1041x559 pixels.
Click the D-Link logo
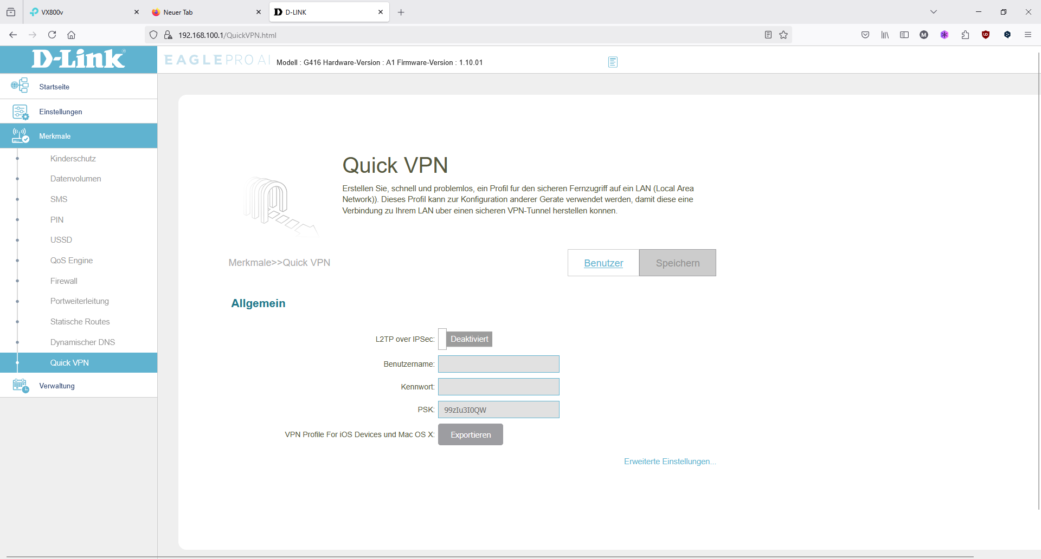point(79,59)
